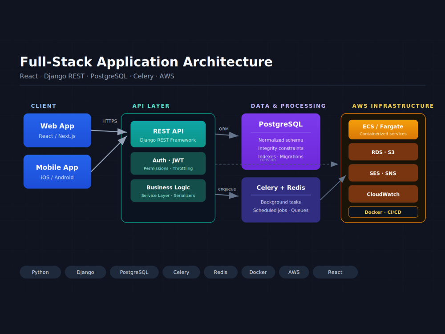The image size is (445, 334).
Task: Click the enqueue arrow label
Action: (227, 189)
